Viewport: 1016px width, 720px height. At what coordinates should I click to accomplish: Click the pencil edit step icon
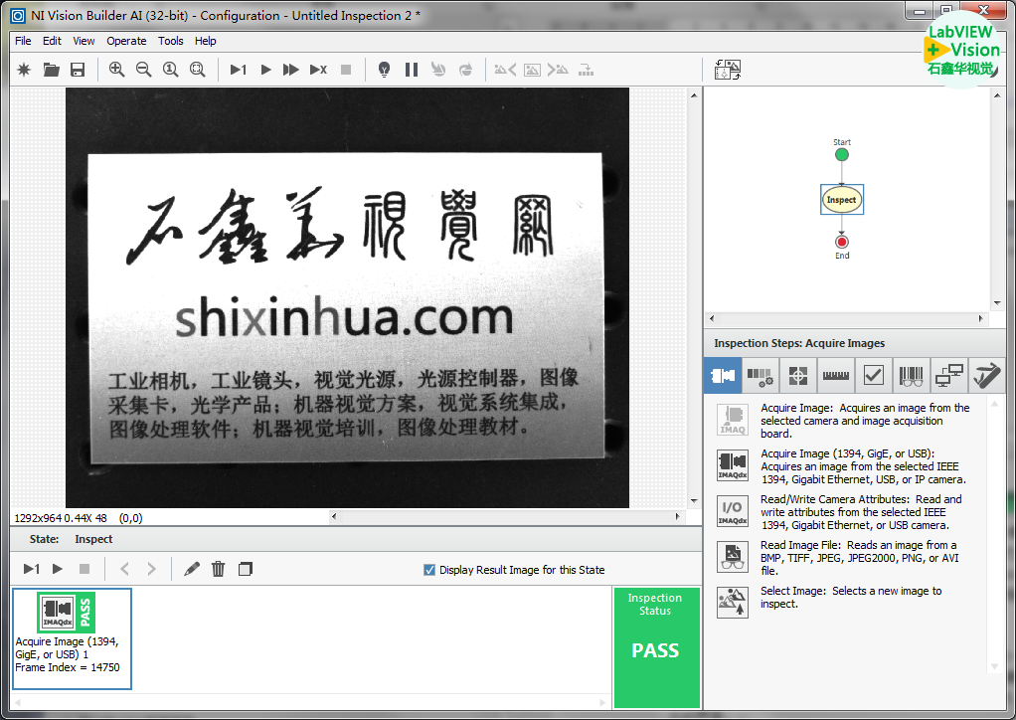pyautogui.click(x=192, y=569)
